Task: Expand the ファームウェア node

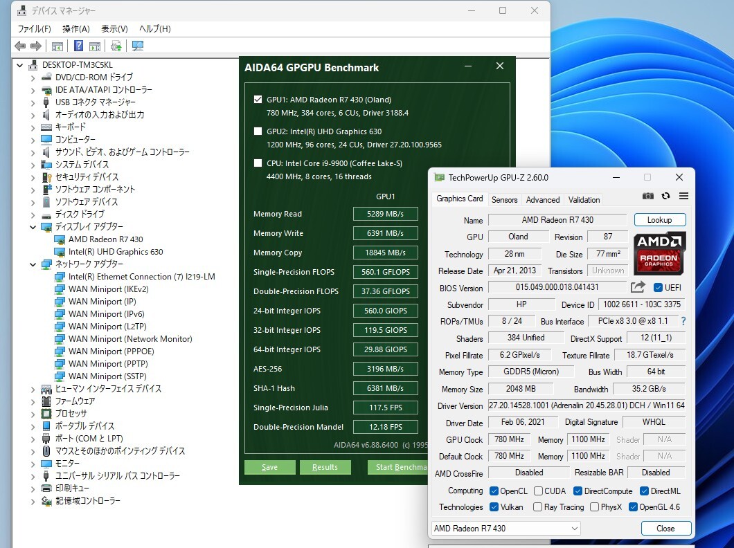Action: tap(33, 401)
